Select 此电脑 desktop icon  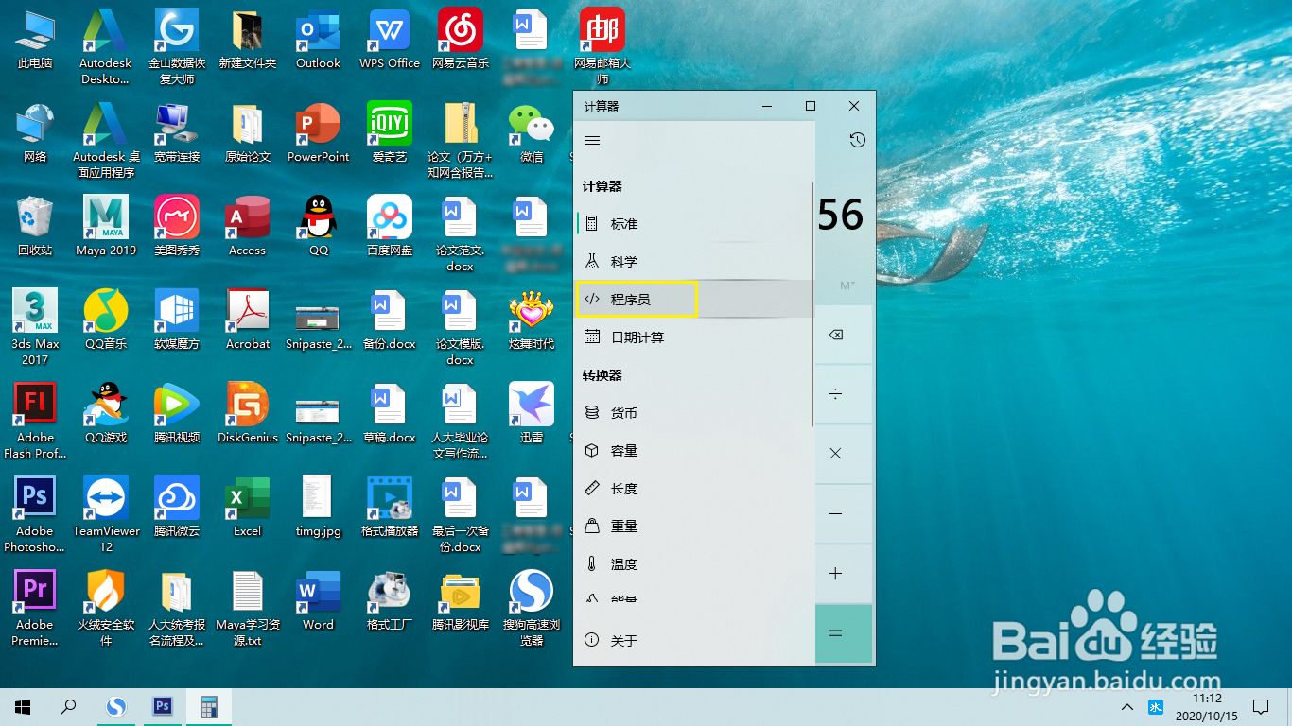click(35, 41)
